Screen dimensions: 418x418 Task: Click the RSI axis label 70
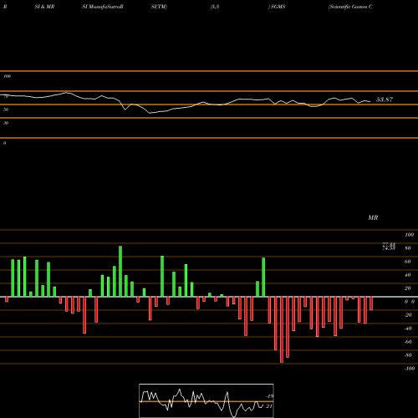(x=6, y=96)
